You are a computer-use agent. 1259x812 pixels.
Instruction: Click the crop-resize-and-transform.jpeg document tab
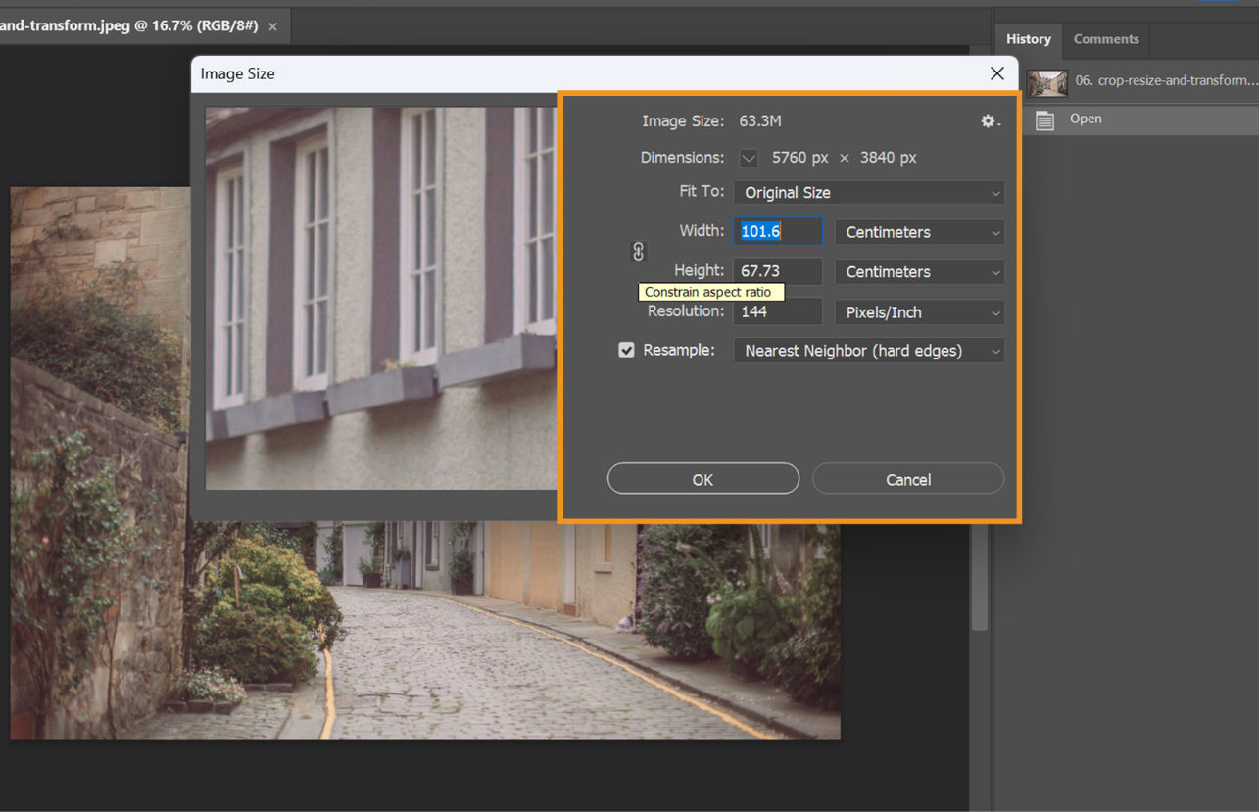[132, 25]
